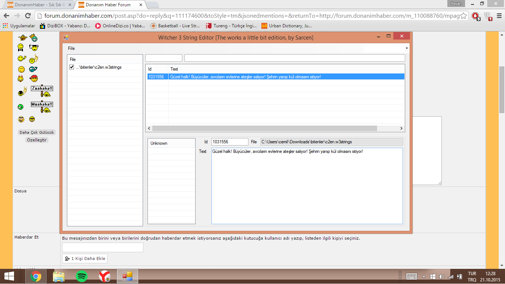
Task: Click the grey shield extension icon
Action: tap(488, 16)
